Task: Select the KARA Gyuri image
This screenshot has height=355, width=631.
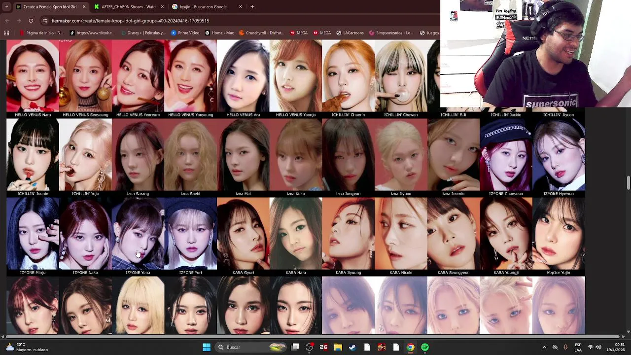Action: 243,234
